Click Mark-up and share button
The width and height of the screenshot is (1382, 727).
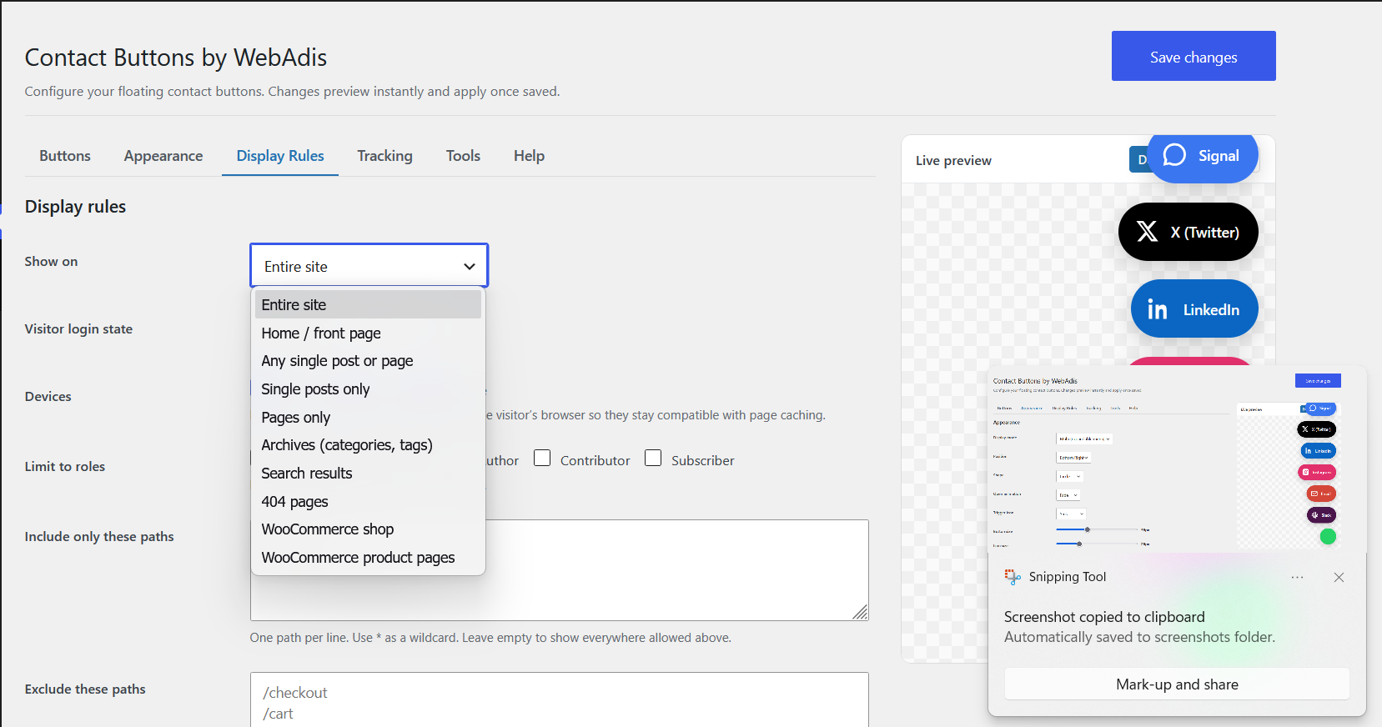[1177, 684]
